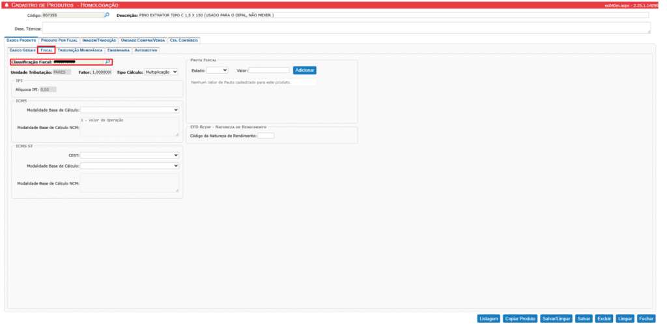Switch to the Tributação Monofásica tab
Image resolution: width=667 pixels, height=326 pixels.
coord(80,50)
